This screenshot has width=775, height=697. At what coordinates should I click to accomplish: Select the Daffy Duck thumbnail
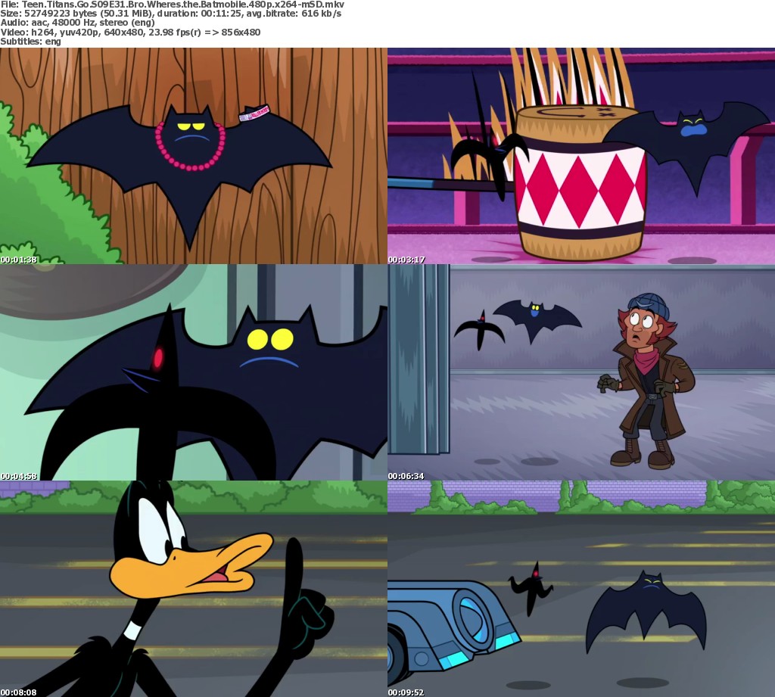[x=193, y=588]
